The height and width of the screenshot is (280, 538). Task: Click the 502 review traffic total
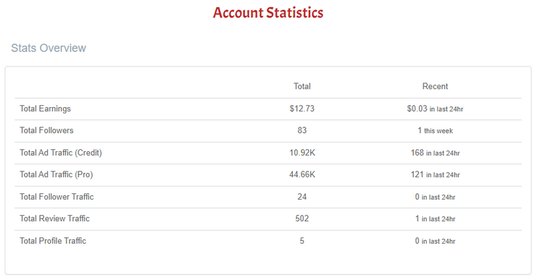pos(302,218)
